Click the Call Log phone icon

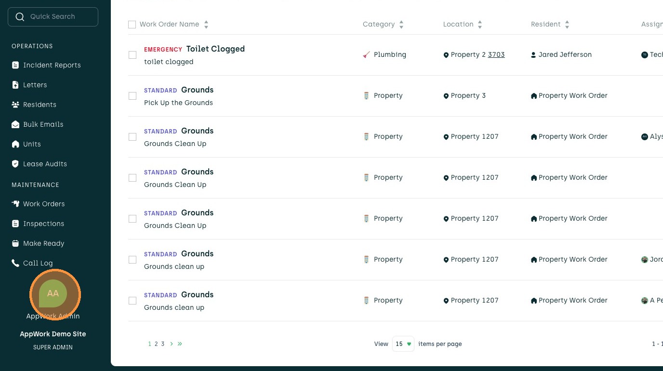click(x=15, y=263)
